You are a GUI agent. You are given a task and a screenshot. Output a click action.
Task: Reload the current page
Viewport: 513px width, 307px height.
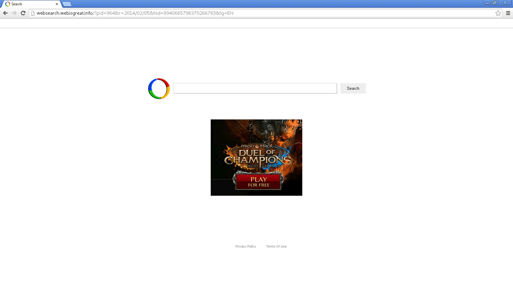click(x=23, y=13)
